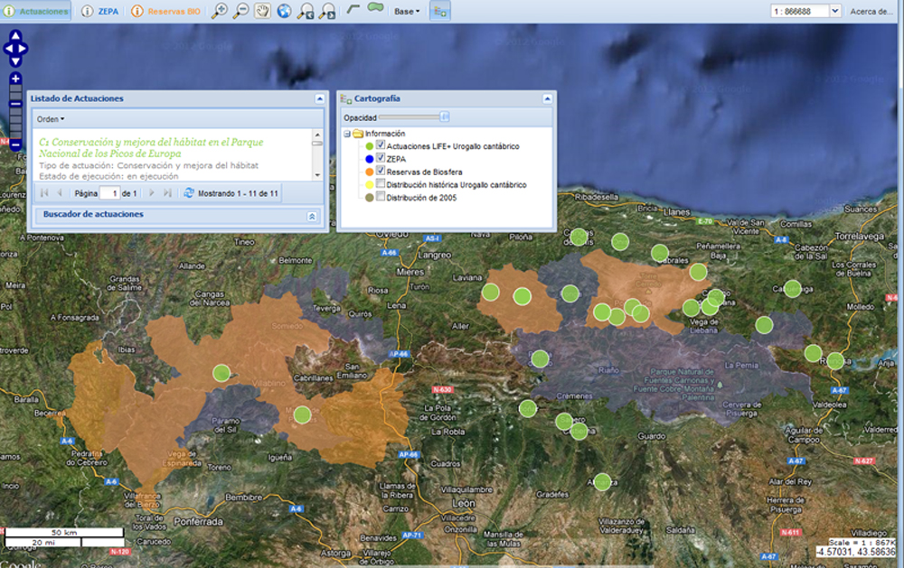
Task: Expand the Buscador de actuaciones panel
Action: click(313, 216)
